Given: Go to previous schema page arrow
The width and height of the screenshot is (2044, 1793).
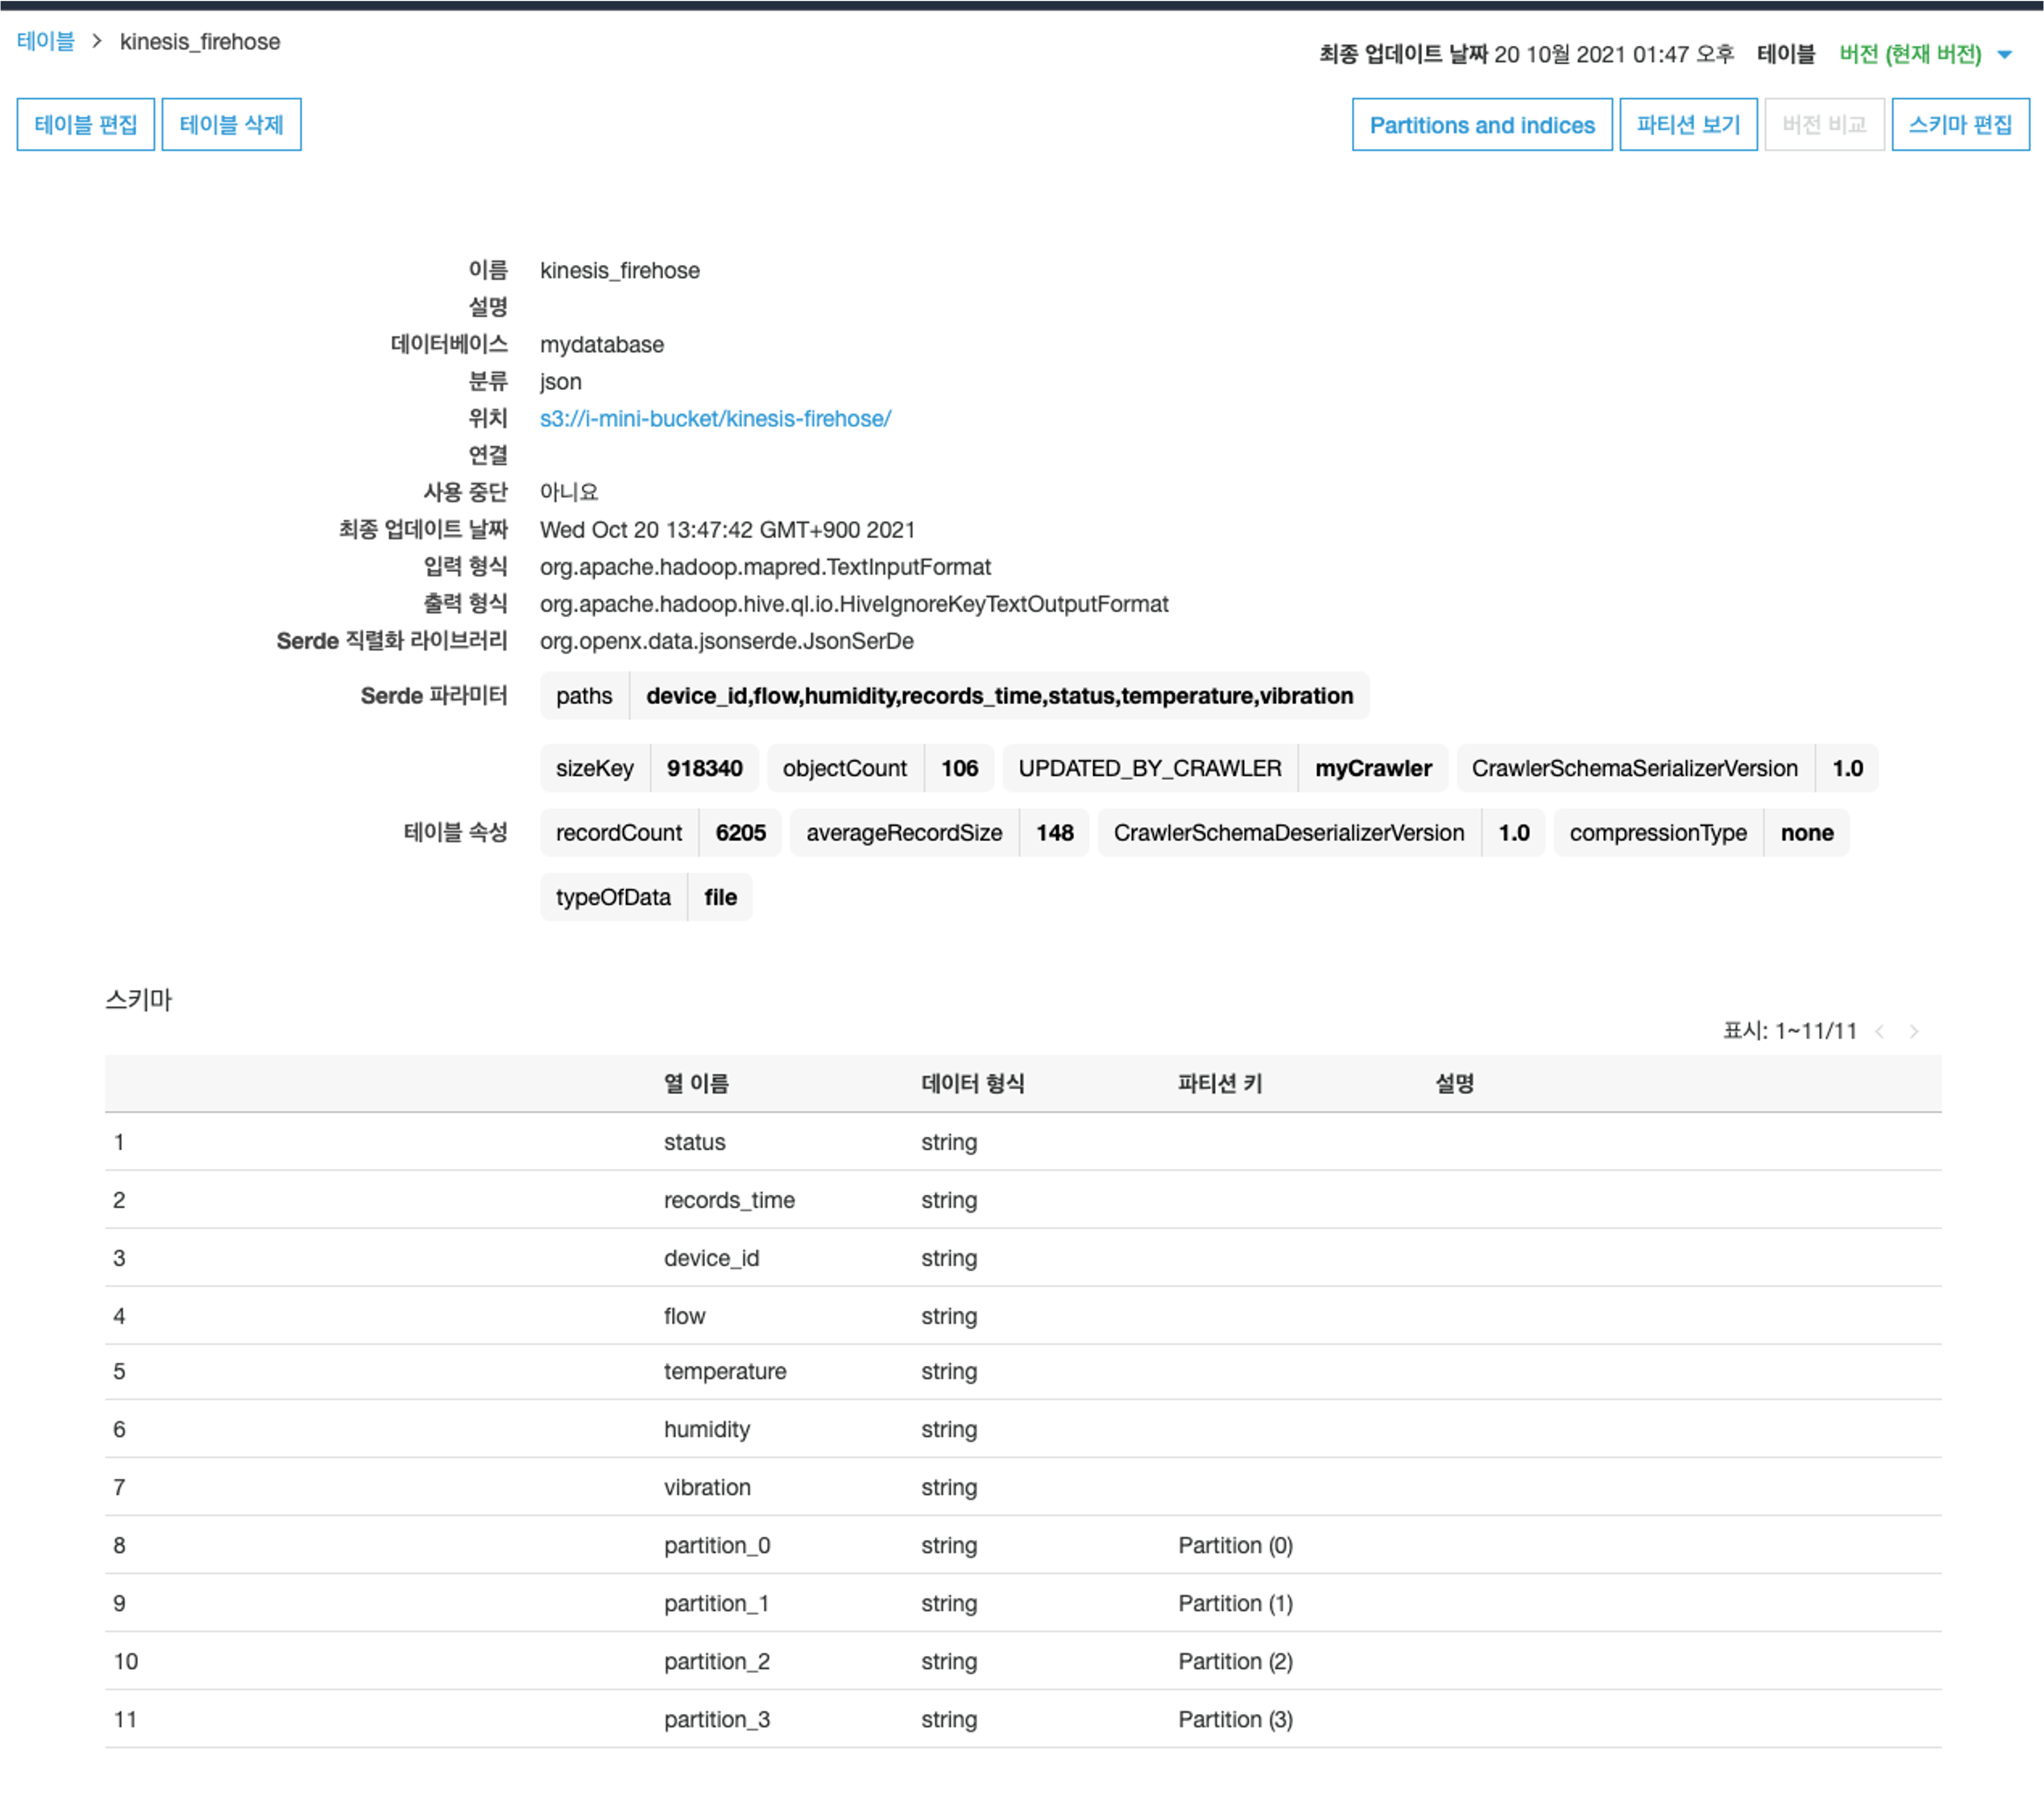Looking at the screenshot, I should [x=1879, y=1031].
